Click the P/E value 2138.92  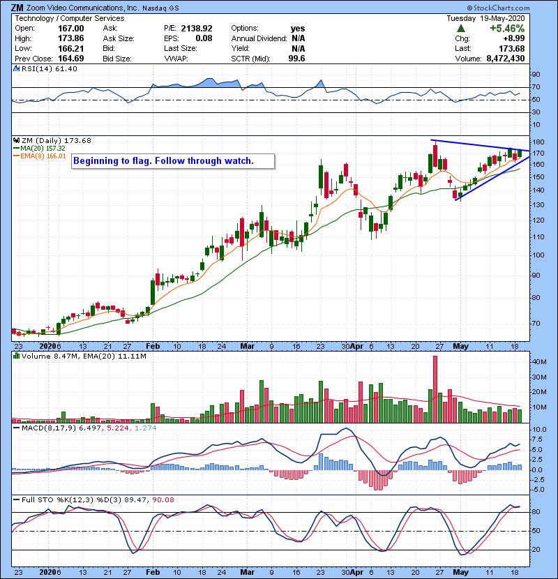click(197, 29)
